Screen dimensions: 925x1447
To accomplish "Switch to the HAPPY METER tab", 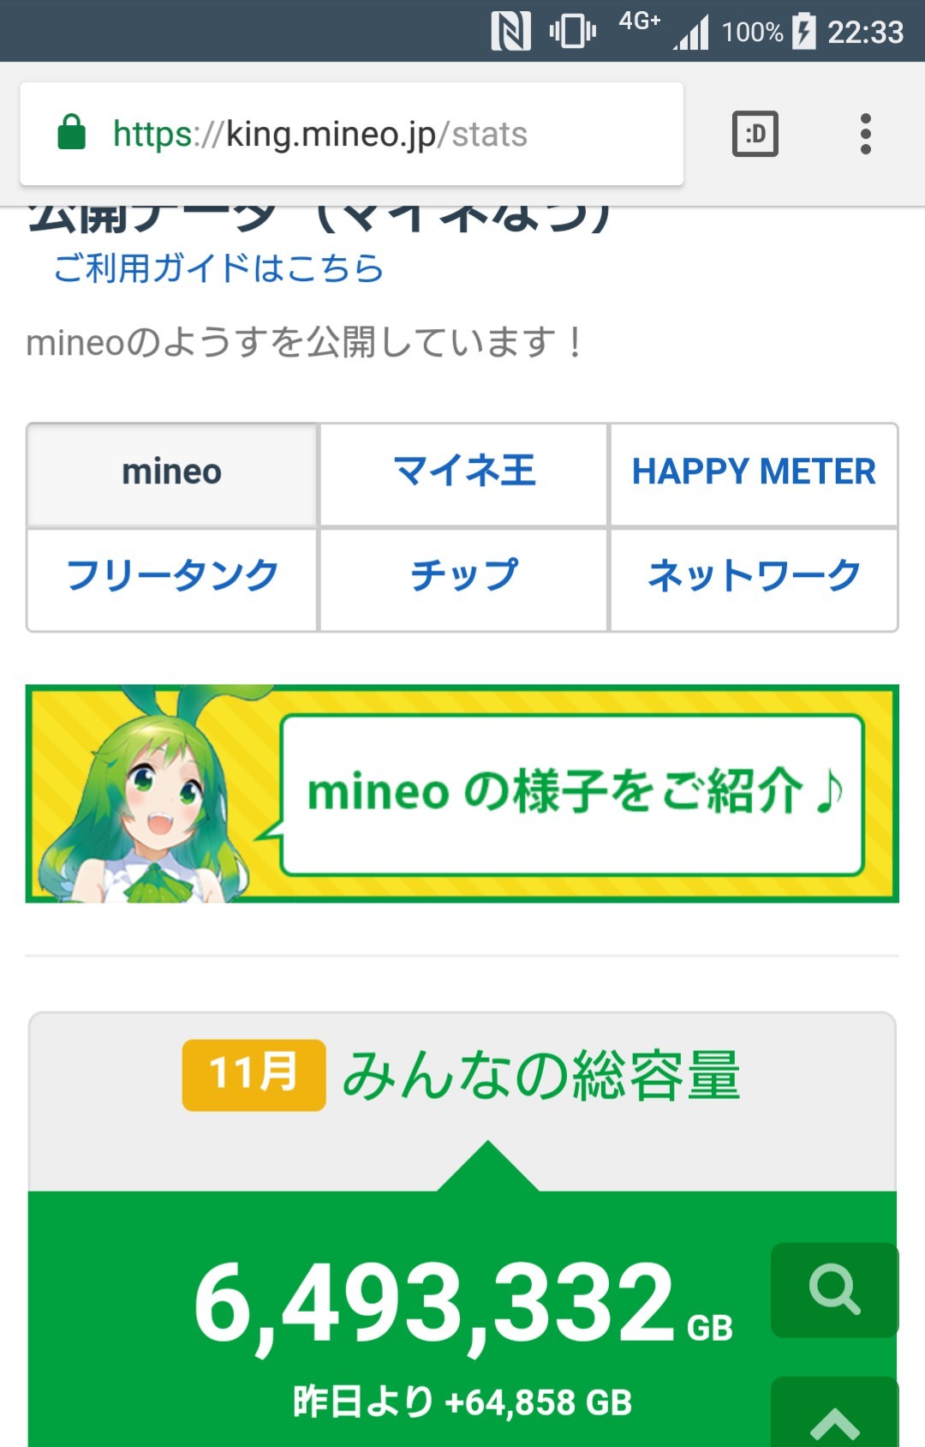I will click(754, 473).
